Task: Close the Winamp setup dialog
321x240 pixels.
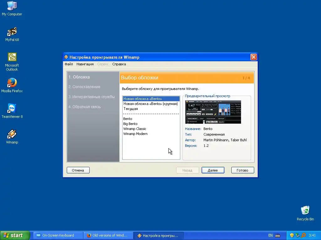Action: click(x=253, y=57)
